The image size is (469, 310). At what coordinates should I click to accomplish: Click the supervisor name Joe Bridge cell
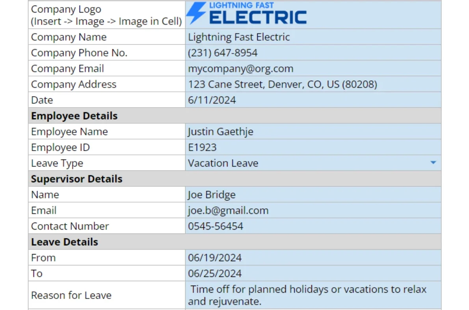click(313, 195)
